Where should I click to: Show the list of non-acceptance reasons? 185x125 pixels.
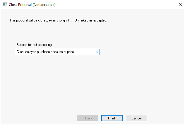click(x=97, y=52)
